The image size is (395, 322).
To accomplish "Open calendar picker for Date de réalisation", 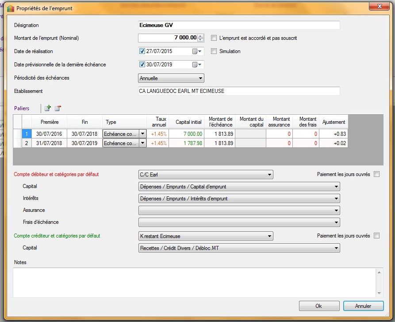I will (196, 51).
